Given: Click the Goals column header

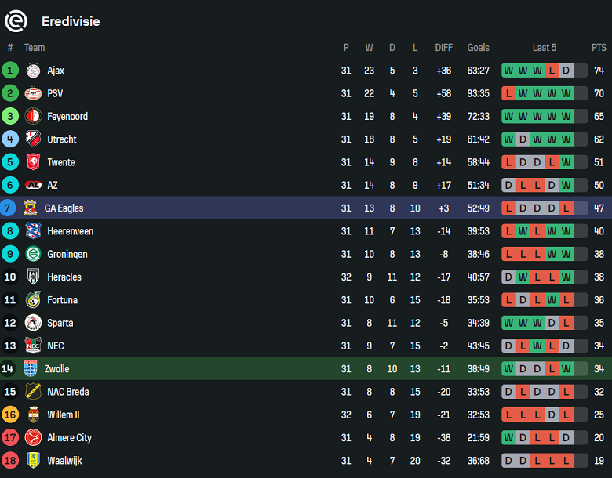Looking at the screenshot, I should click(x=478, y=48).
